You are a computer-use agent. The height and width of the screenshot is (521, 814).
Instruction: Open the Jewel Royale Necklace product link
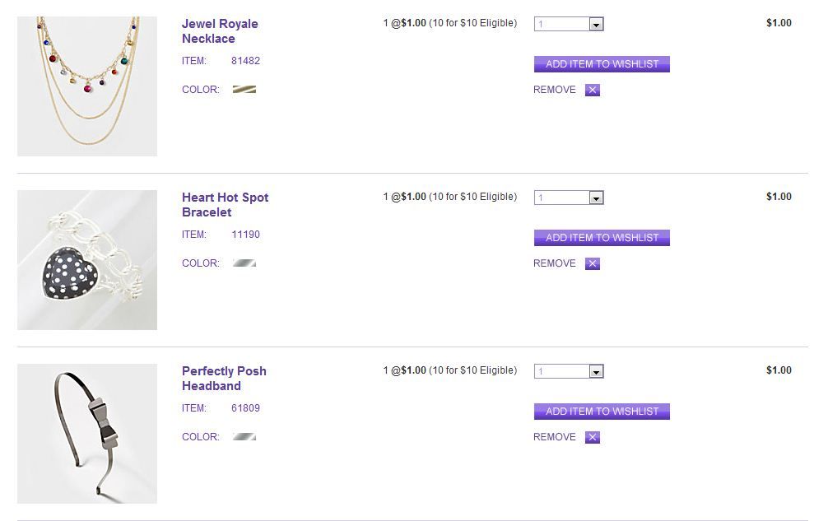click(x=220, y=31)
